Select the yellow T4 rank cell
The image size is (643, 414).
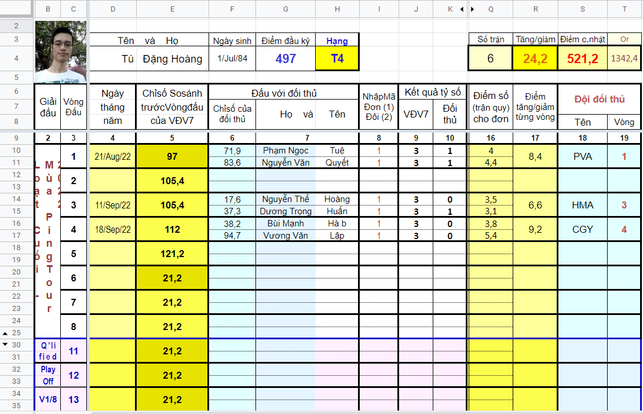tap(337, 58)
